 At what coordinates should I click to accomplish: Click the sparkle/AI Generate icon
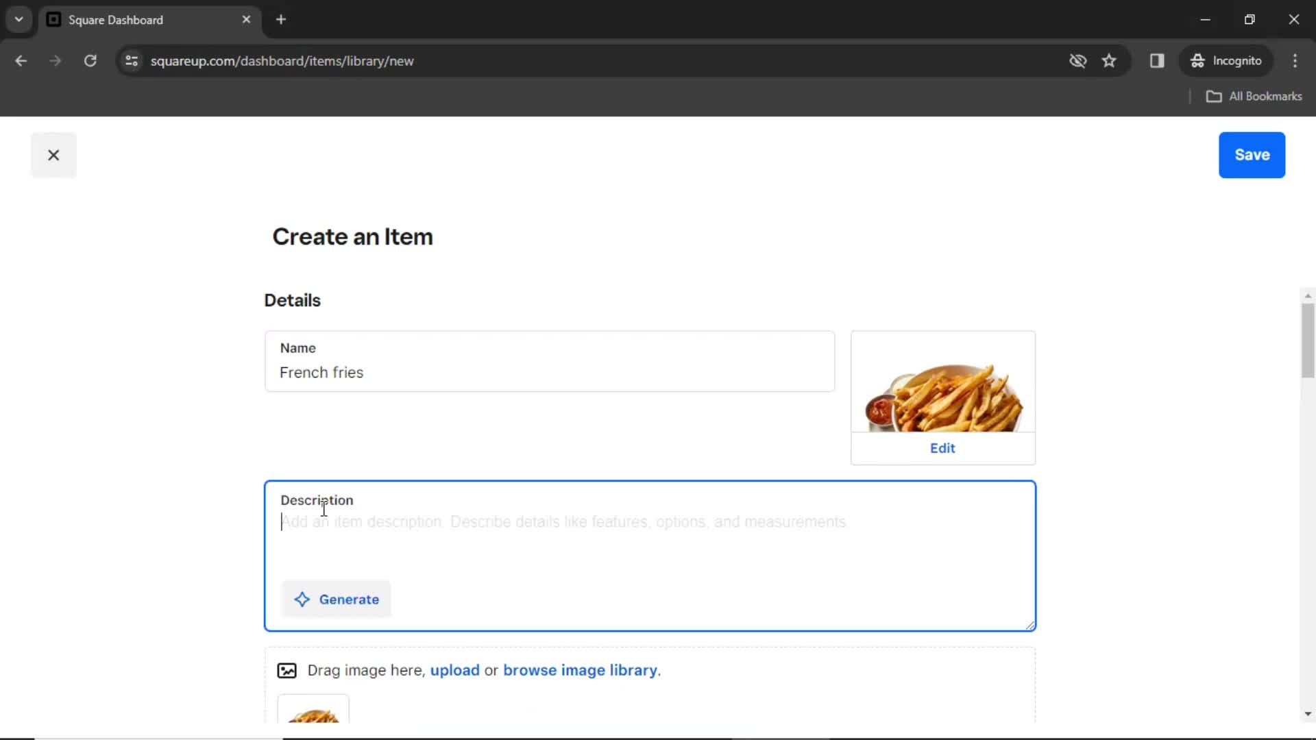click(302, 599)
